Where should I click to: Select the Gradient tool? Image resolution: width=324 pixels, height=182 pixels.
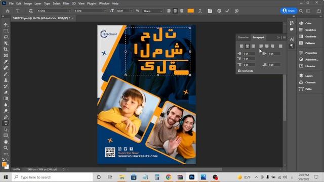coord(6,99)
